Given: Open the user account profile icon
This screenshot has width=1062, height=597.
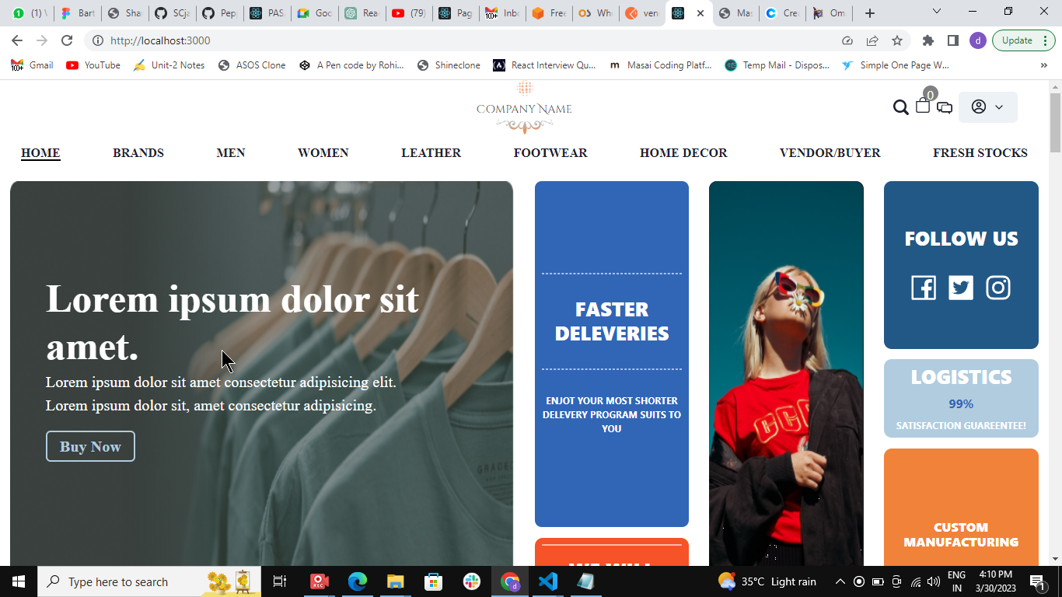Looking at the screenshot, I should (x=980, y=107).
